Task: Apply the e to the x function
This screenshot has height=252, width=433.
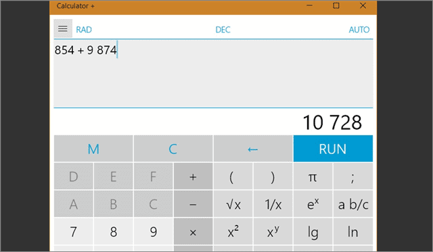Action: coord(313,204)
